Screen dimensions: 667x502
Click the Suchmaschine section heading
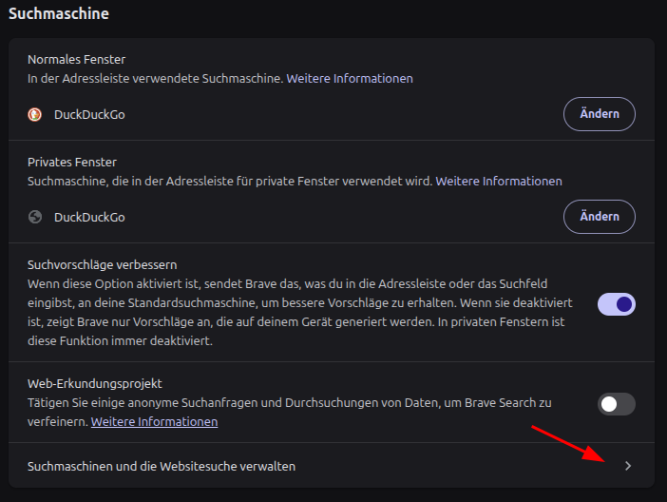pyautogui.click(x=59, y=14)
